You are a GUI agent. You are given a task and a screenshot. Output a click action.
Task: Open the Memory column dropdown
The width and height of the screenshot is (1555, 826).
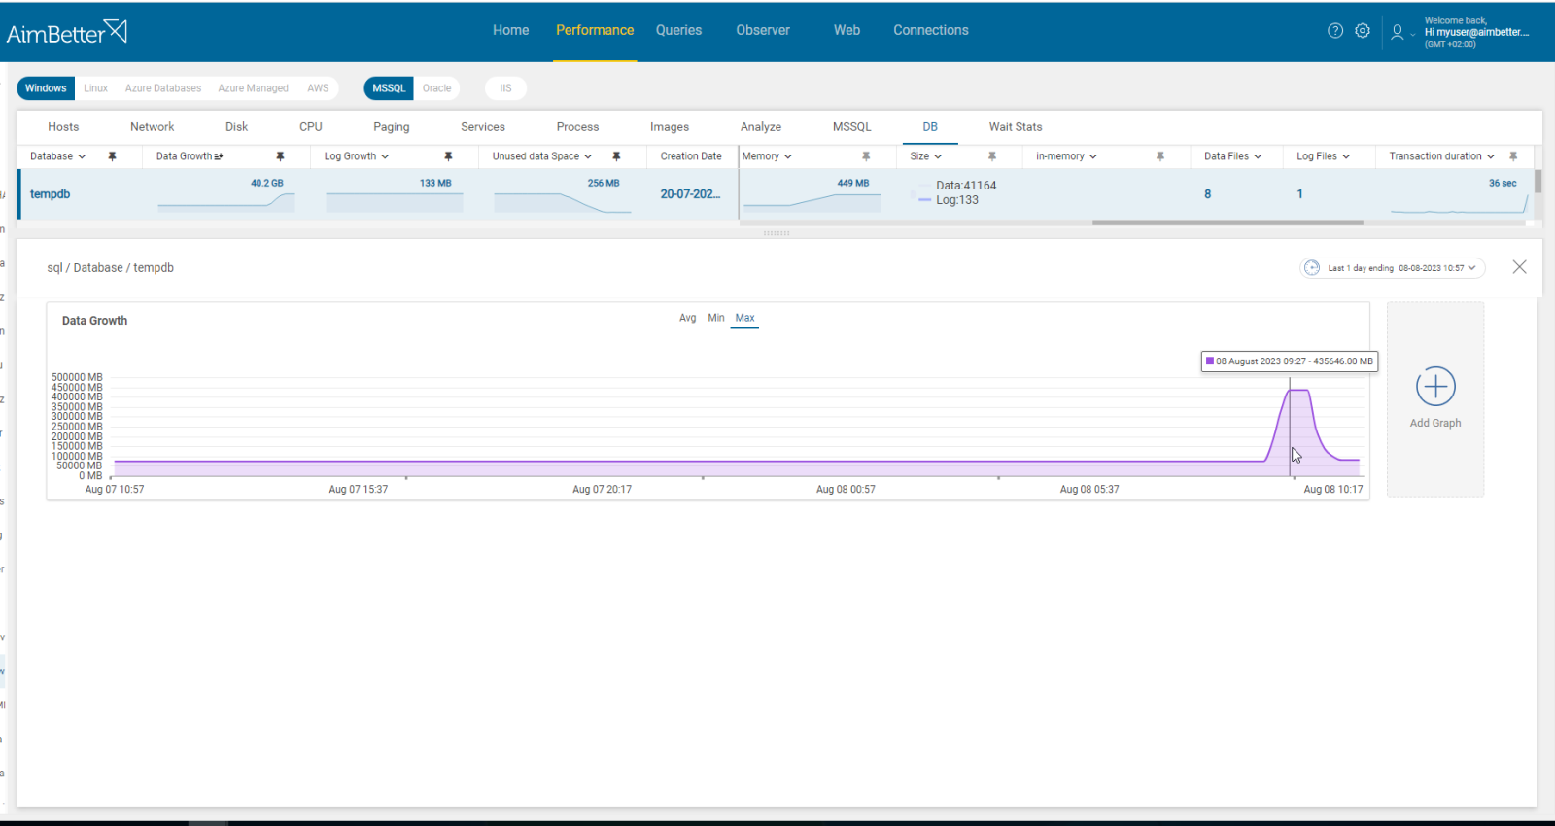(788, 156)
